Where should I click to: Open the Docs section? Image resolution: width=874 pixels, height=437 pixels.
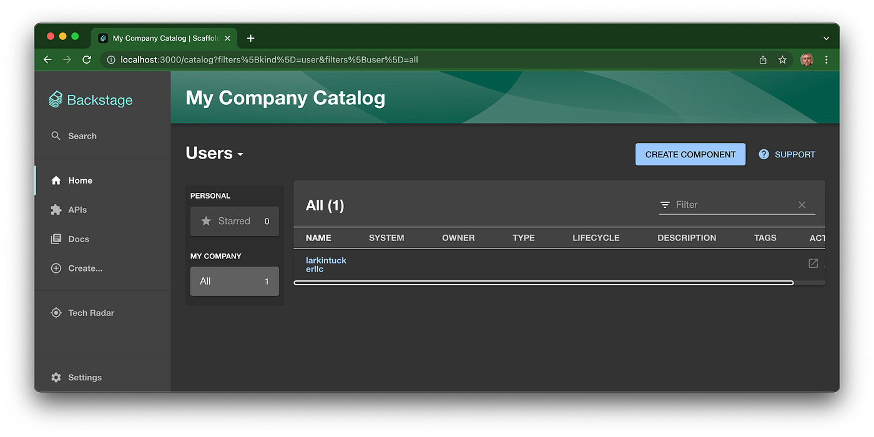[102, 239]
